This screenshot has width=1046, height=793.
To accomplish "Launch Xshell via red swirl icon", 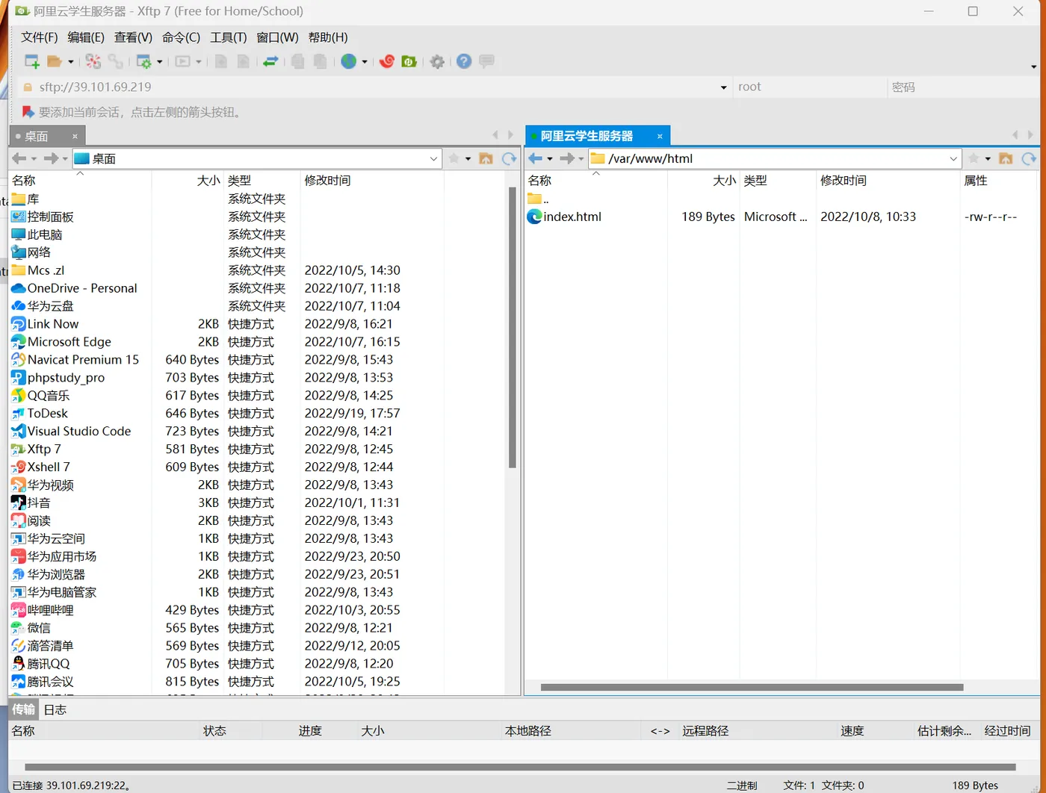I will [386, 61].
